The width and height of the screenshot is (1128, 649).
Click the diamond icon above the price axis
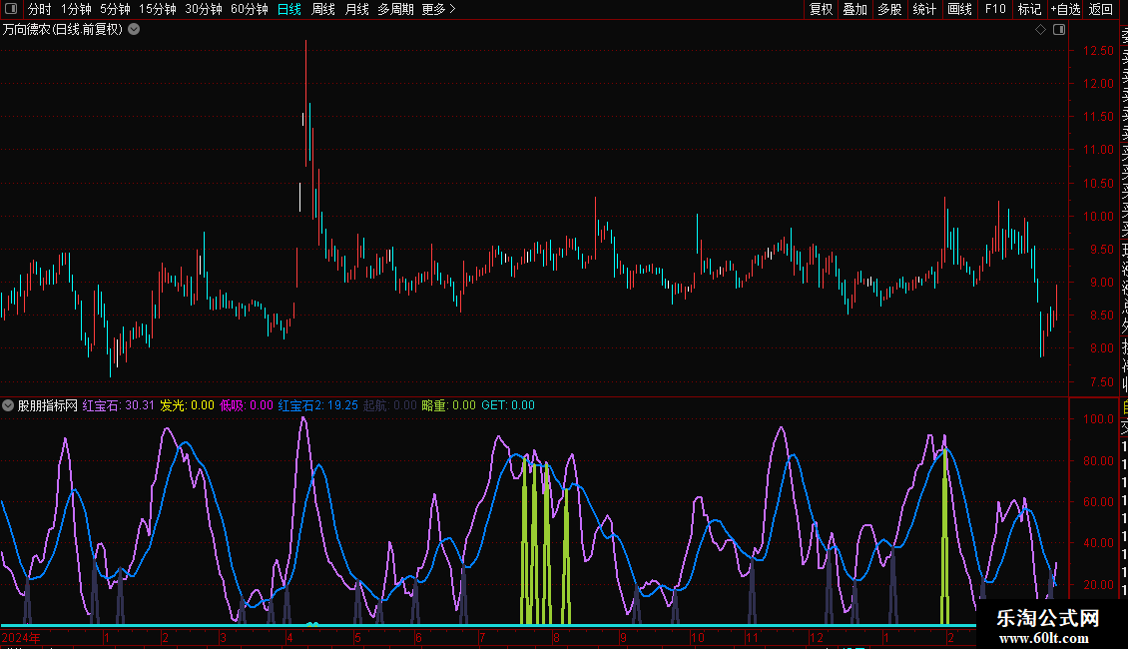point(1040,30)
